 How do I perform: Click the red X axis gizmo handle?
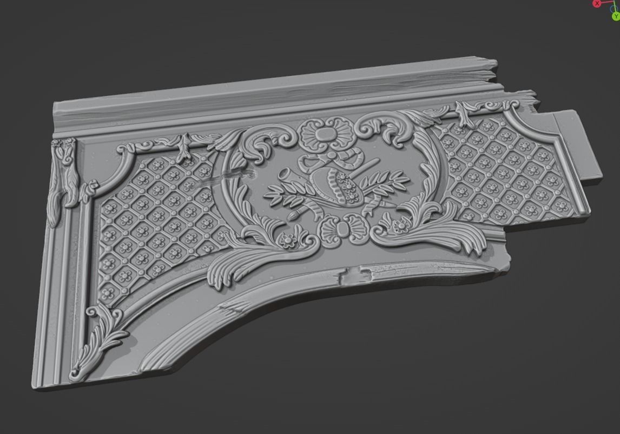point(597,3)
